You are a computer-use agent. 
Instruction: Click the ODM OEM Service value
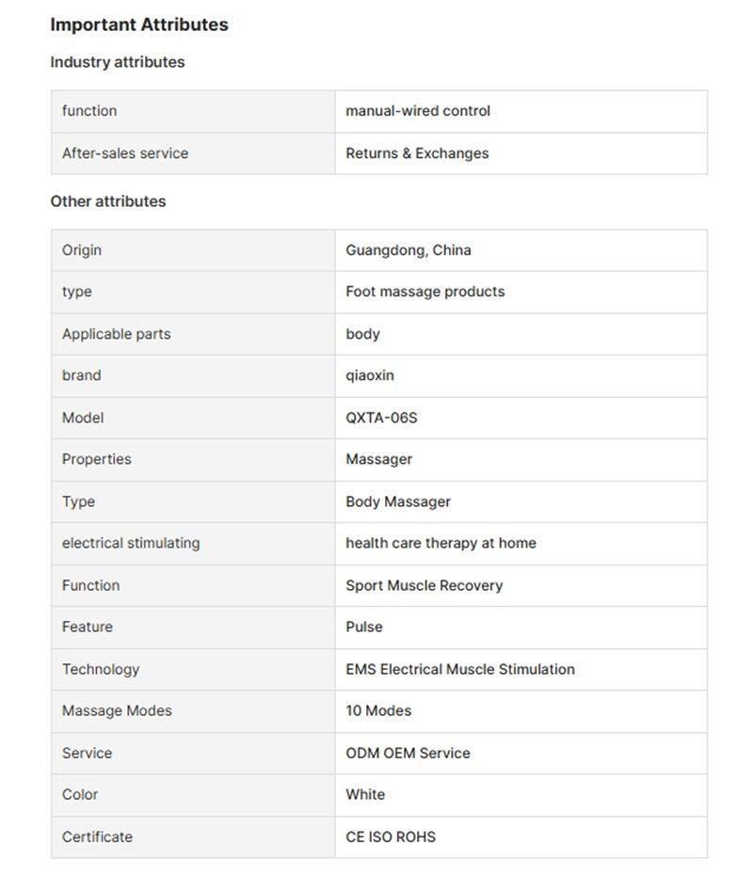[408, 753]
